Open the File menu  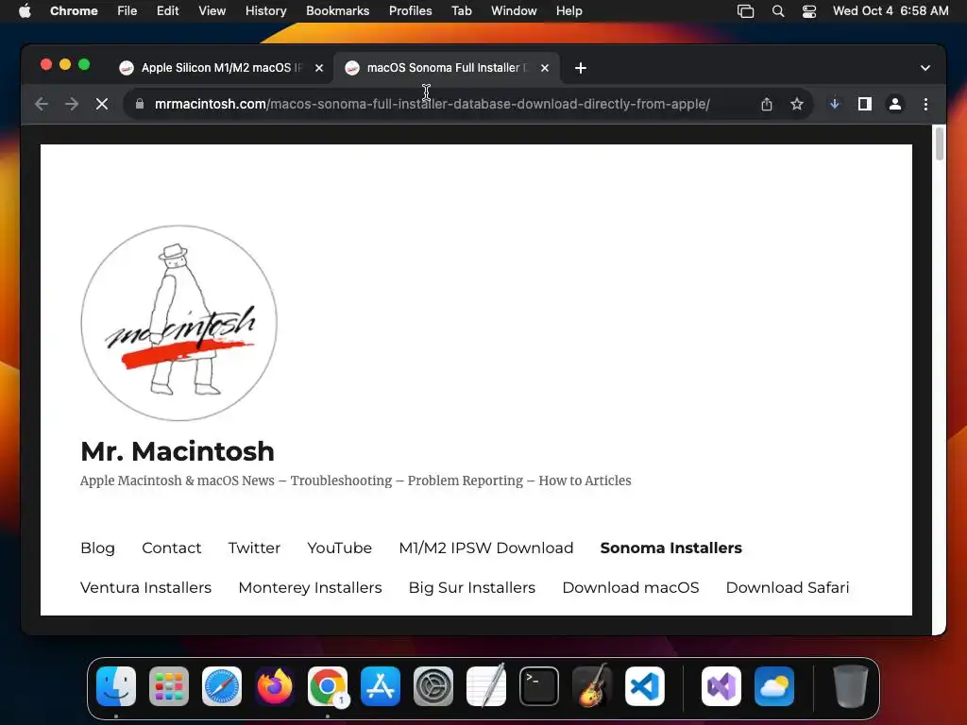127,11
